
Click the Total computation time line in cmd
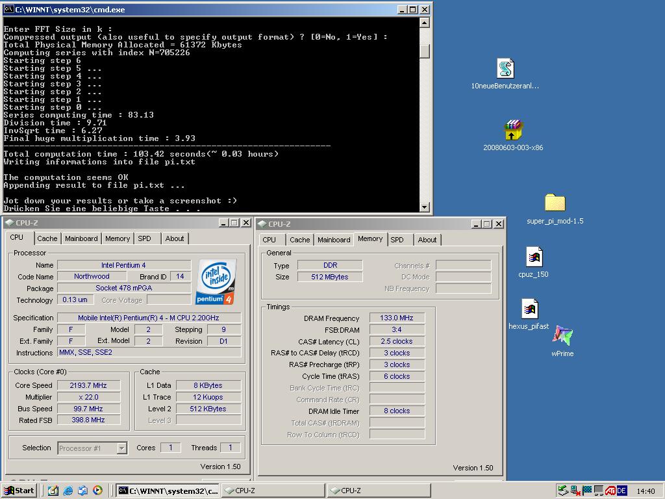pos(141,154)
